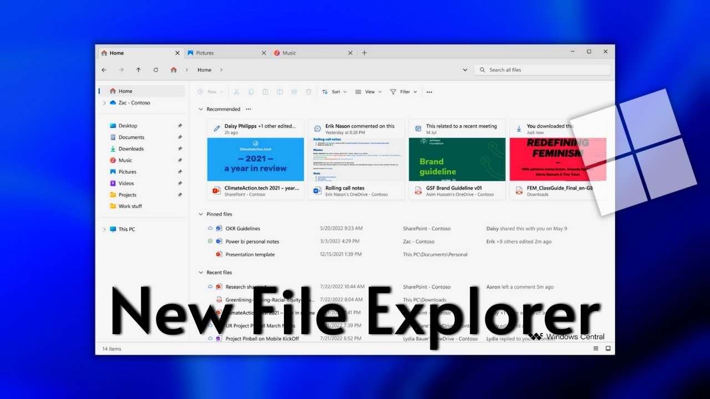Click the Home breadcrumb in address bar
This screenshot has width=710, height=399.
pyautogui.click(x=205, y=70)
